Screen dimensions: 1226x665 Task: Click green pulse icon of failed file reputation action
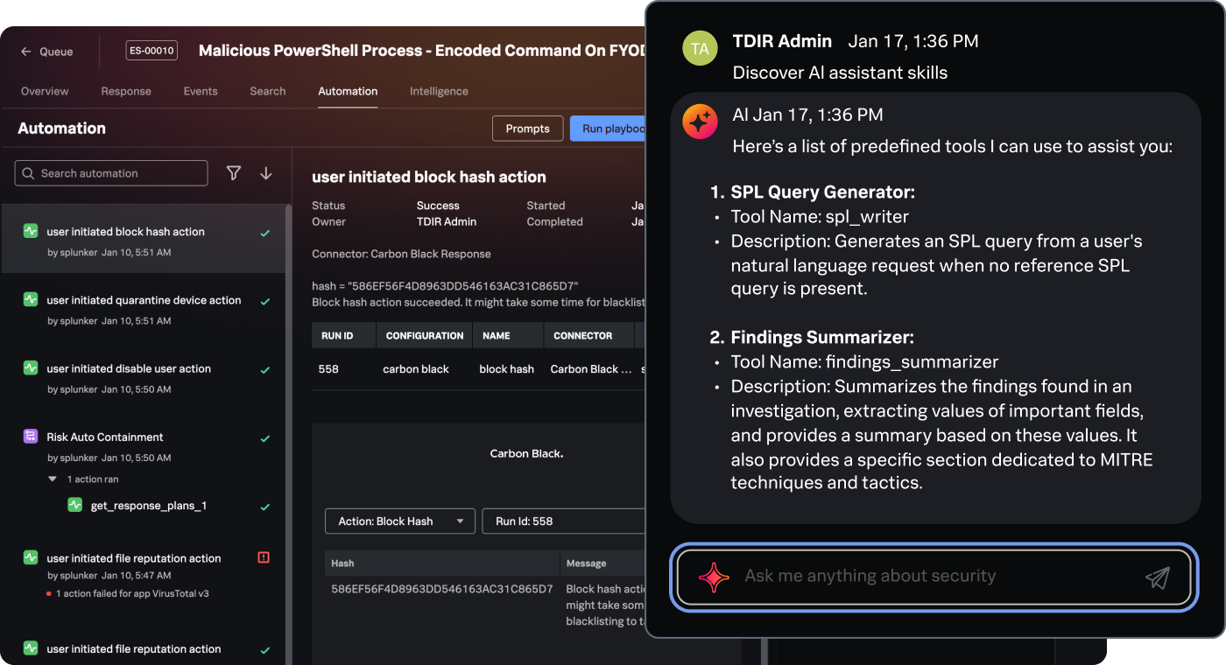pos(31,556)
